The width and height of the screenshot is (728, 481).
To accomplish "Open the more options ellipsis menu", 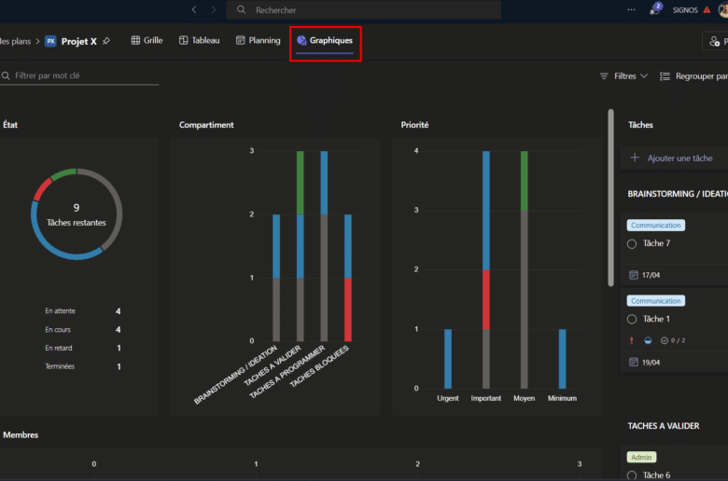I will pyautogui.click(x=632, y=10).
